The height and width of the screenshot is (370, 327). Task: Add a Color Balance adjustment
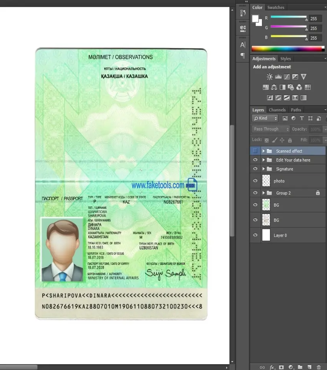[x=274, y=87]
